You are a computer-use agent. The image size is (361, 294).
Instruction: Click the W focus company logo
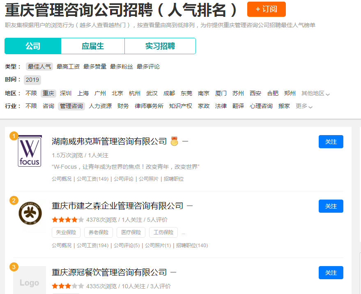(30, 151)
